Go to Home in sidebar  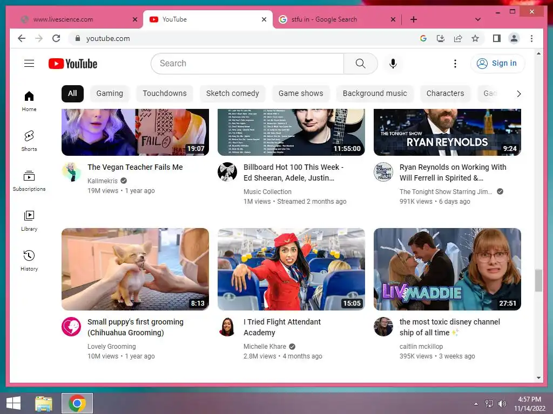point(29,101)
